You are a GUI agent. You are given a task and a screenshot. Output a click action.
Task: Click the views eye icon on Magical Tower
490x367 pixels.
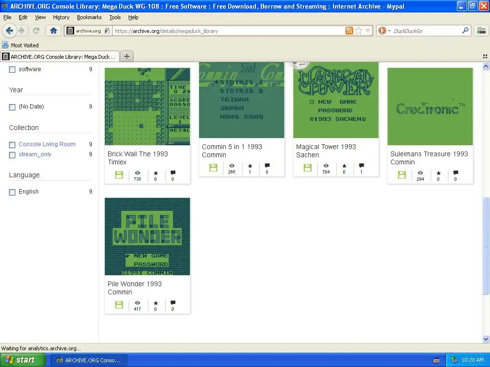point(326,165)
